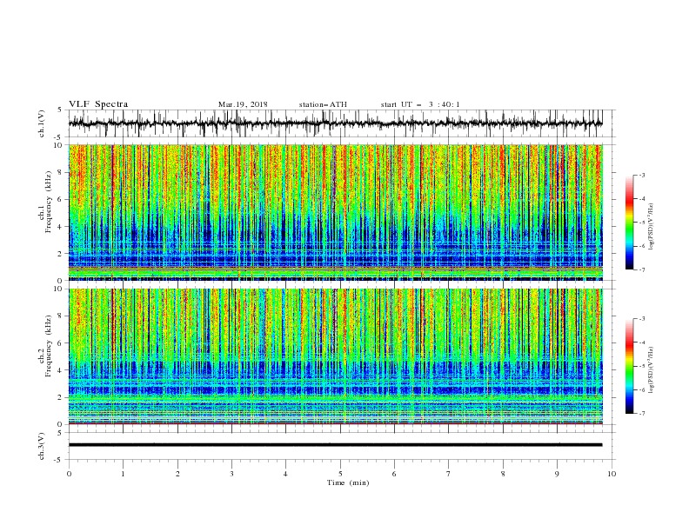Click the '5' tick on time axis

[x=340, y=474]
